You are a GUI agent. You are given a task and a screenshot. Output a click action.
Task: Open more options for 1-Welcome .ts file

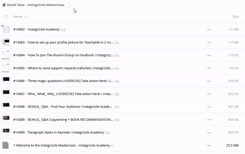pos(209,145)
